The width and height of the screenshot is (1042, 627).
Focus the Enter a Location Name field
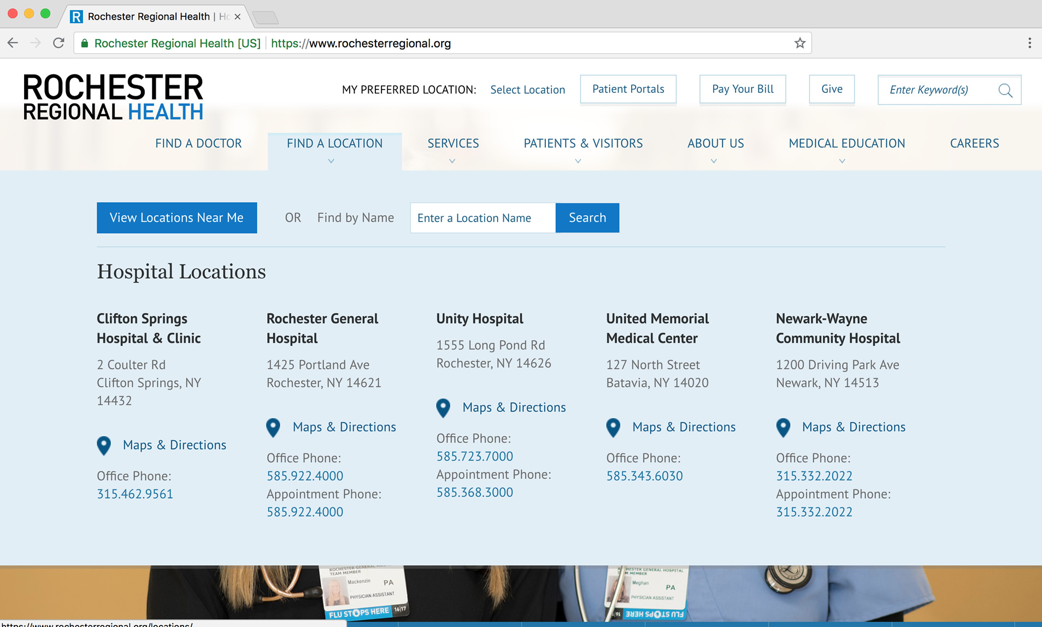point(482,218)
